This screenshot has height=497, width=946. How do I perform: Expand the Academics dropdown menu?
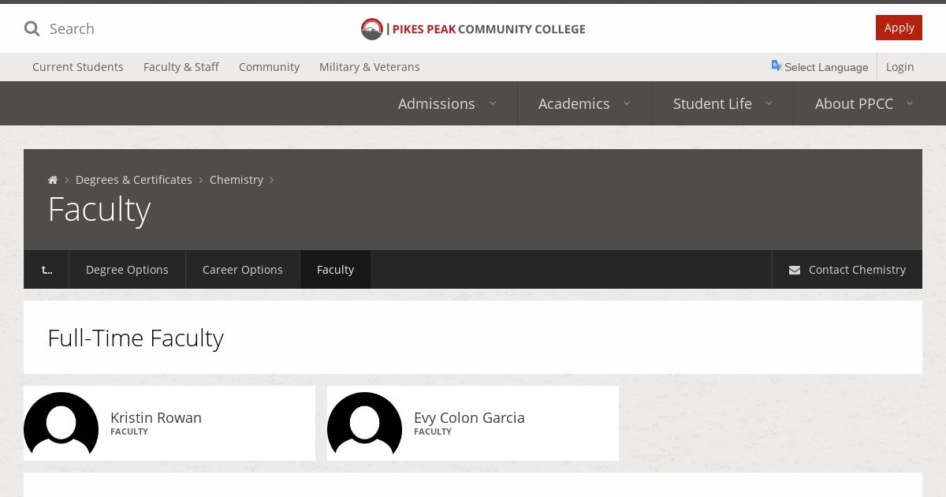point(584,103)
